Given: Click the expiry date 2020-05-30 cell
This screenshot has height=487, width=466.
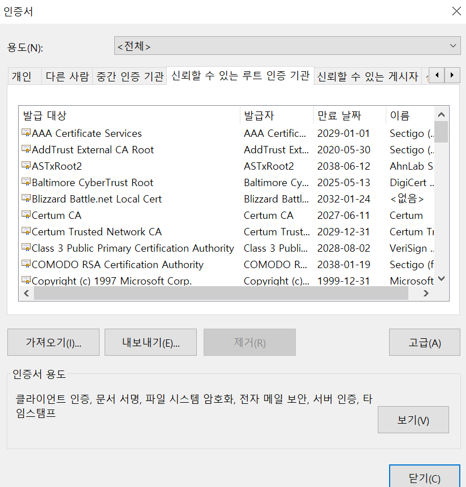Looking at the screenshot, I should pyautogui.click(x=344, y=150).
